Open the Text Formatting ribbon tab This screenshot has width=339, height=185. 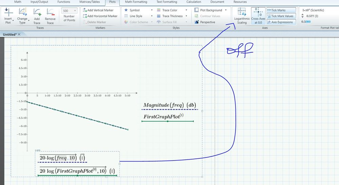(x=167, y=2)
